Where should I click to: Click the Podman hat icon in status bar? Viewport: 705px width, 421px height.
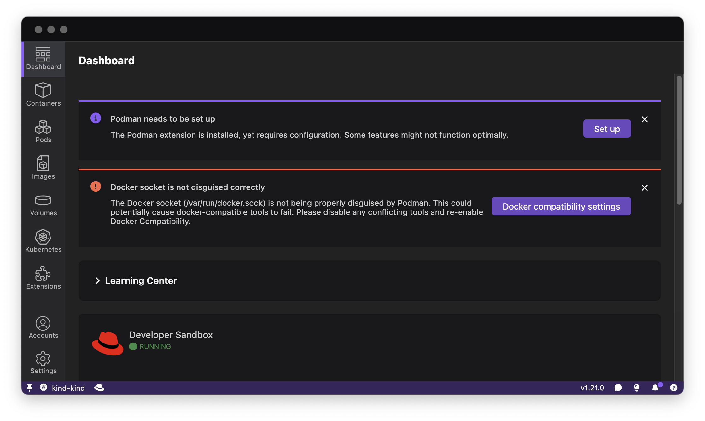click(x=99, y=388)
